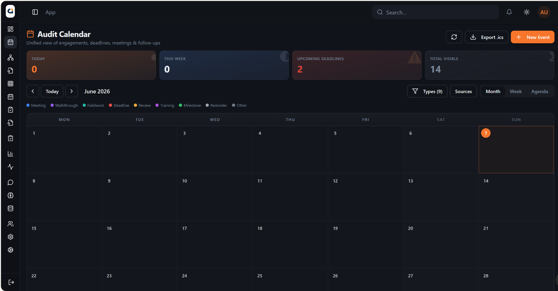
Task: Open the notifications bell
Action: click(509, 12)
